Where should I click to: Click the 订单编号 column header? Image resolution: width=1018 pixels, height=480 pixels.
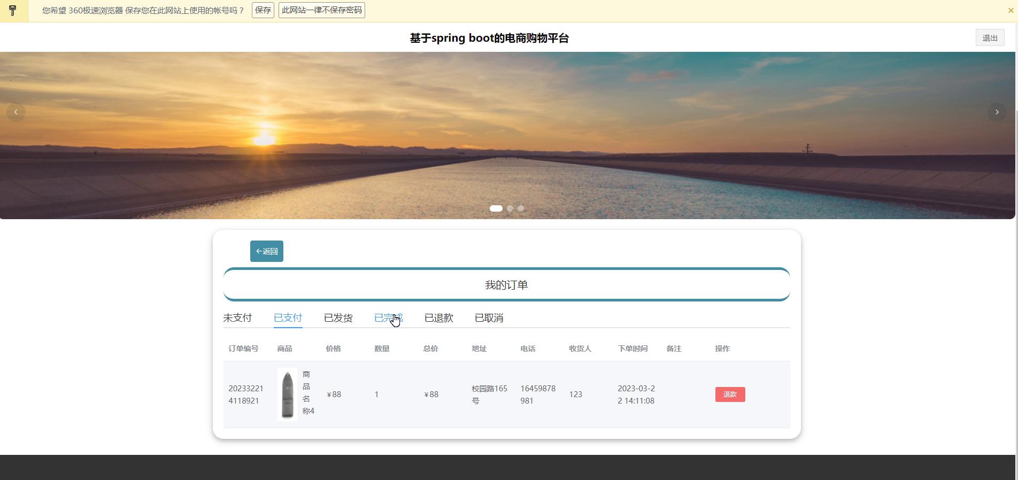(243, 349)
